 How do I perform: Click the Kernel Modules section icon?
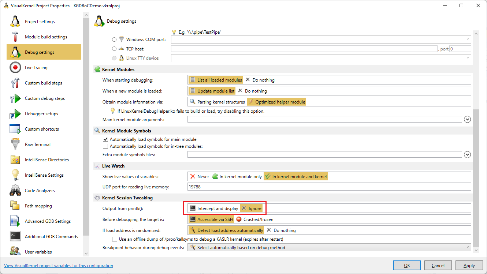coord(97,69)
